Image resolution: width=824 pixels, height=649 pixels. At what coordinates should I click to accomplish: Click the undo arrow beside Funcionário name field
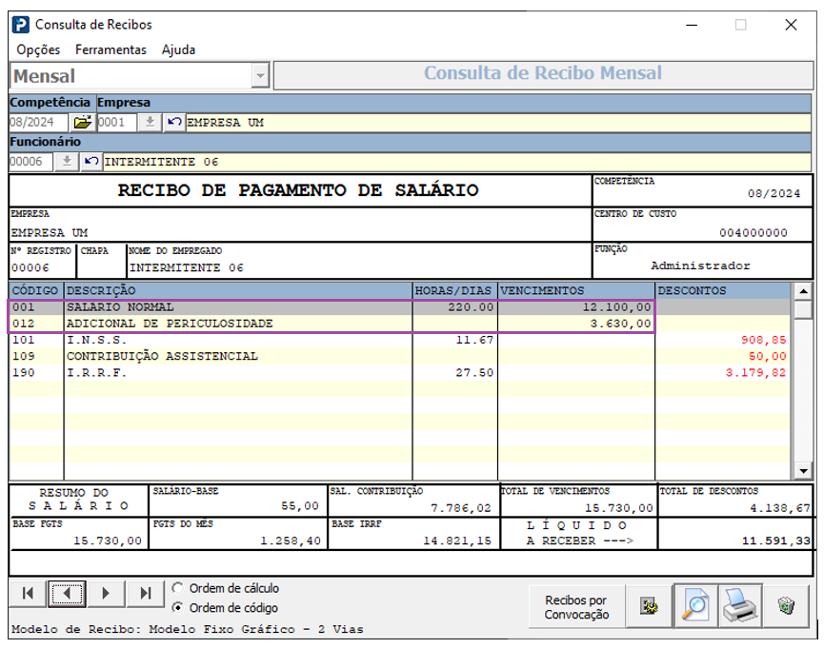91,162
